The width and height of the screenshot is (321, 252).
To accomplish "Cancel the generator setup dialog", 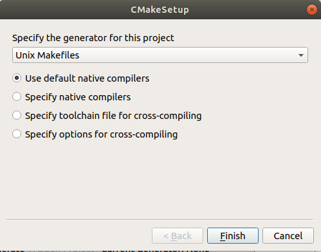I will coord(288,236).
